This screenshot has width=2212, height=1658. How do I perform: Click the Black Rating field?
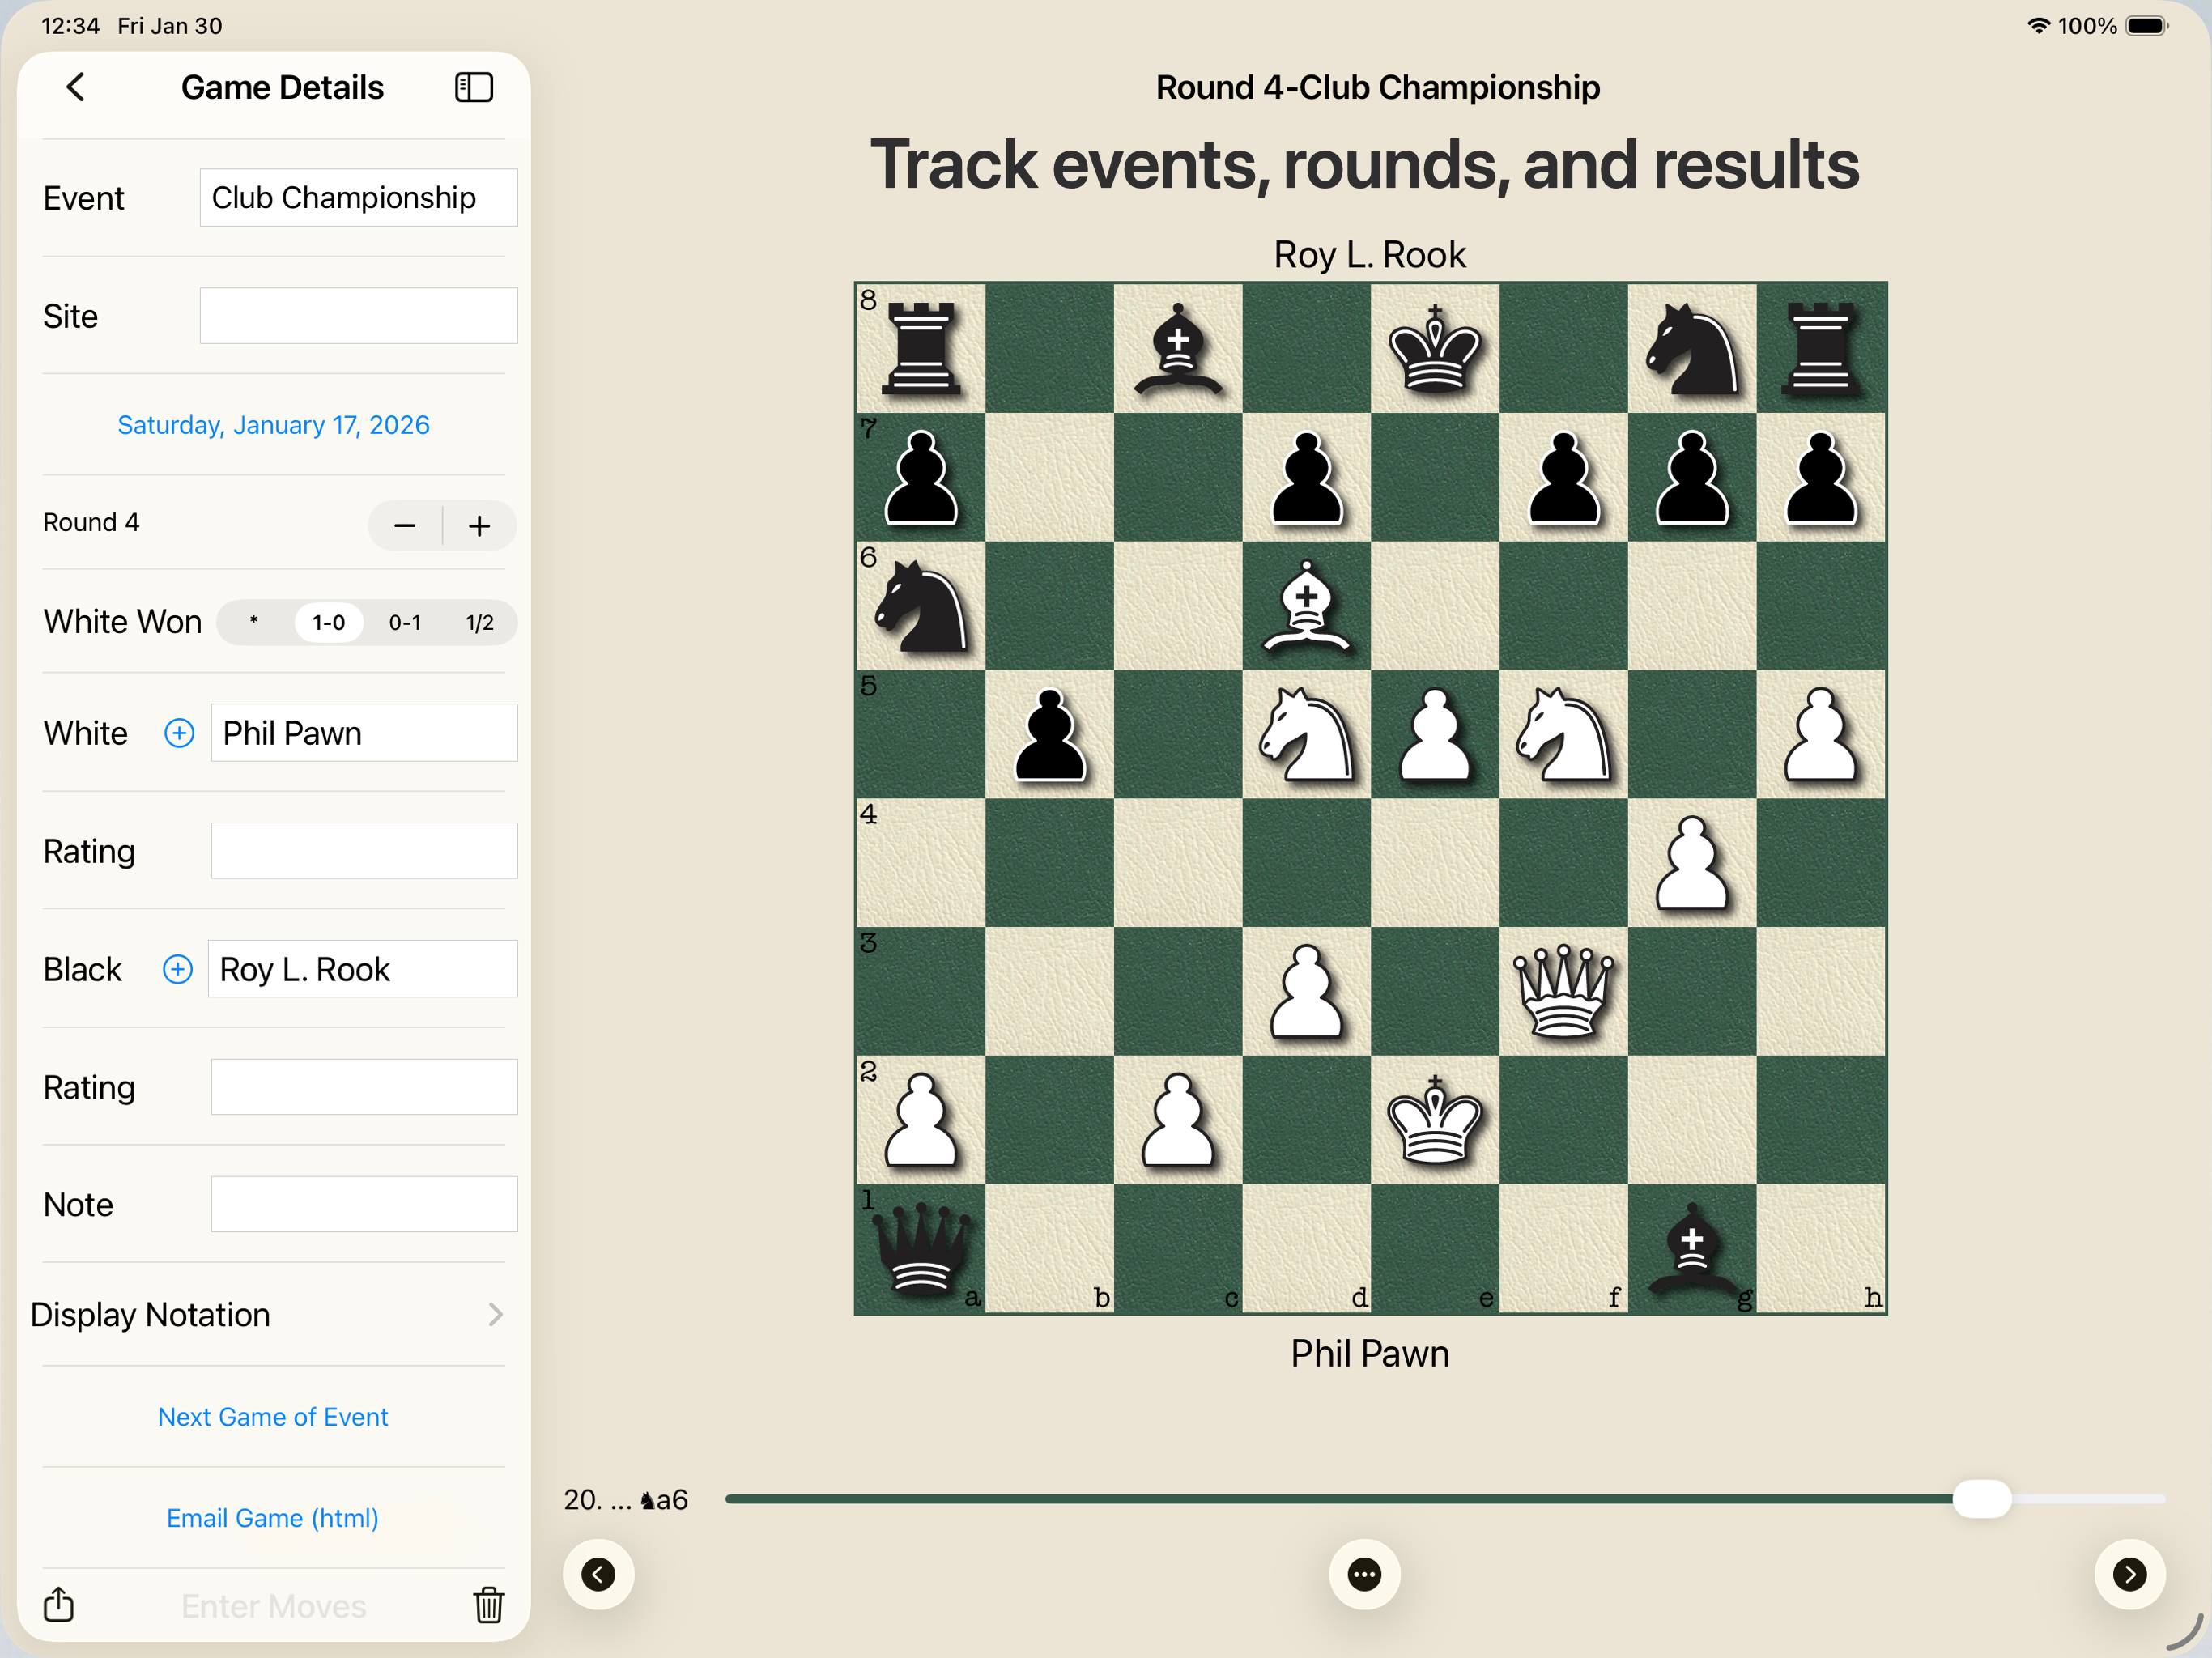click(364, 1087)
